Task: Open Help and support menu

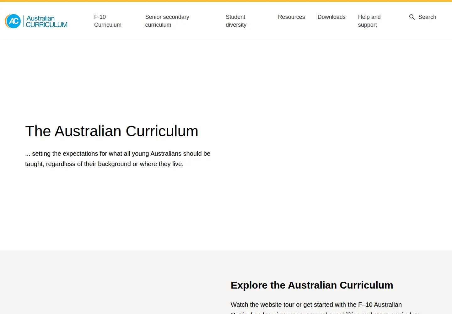Action: (369, 21)
